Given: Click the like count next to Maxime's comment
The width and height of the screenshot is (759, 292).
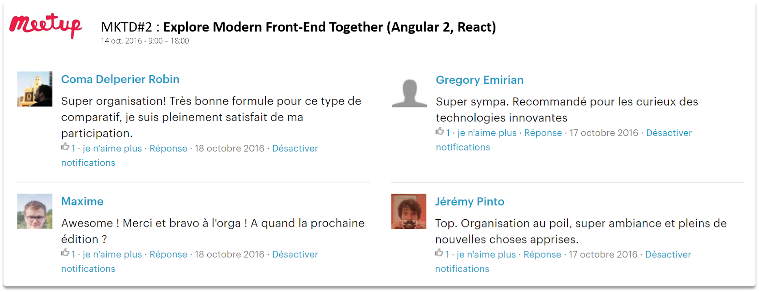Looking at the screenshot, I should [x=73, y=254].
